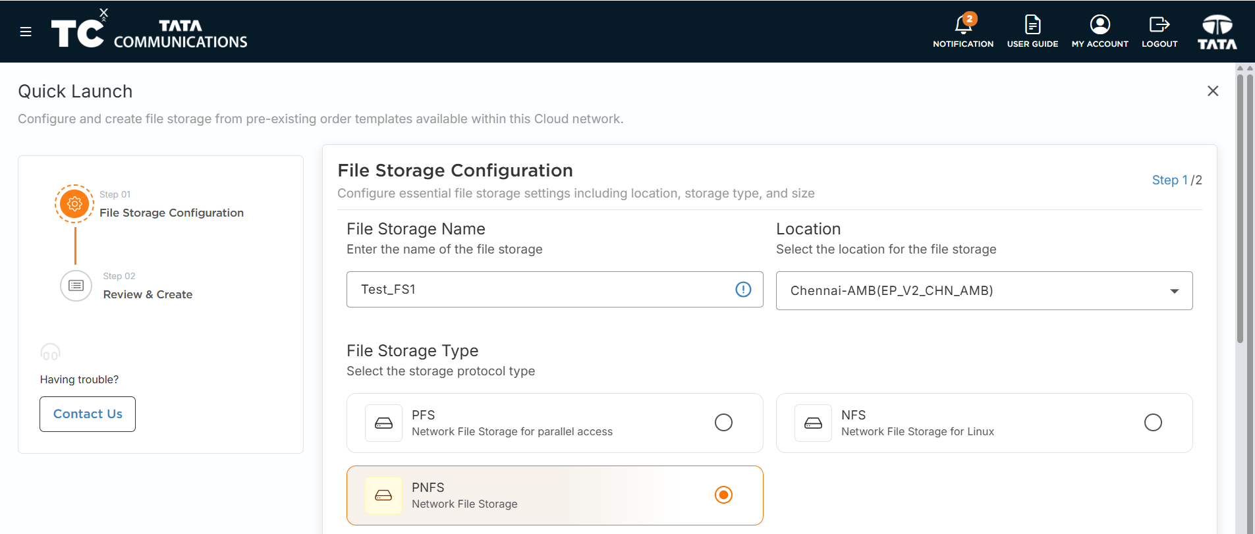Click the Test_FS1 file storage name field
This screenshot has width=1255, height=534.
pyautogui.click(x=555, y=289)
